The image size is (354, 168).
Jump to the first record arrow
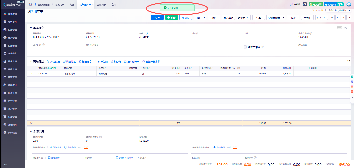click(332, 18)
